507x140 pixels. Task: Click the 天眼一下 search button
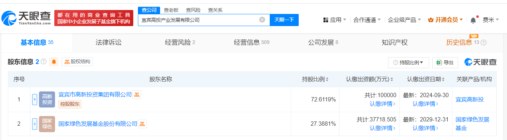(x=284, y=20)
